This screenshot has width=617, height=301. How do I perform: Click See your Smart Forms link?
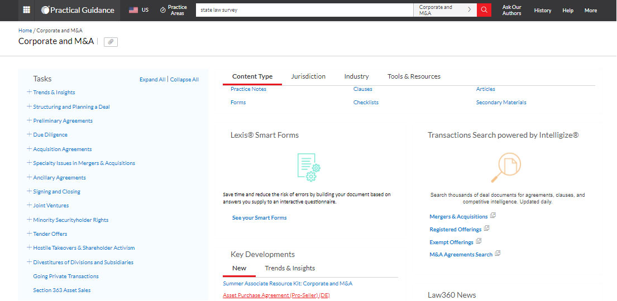point(259,218)
